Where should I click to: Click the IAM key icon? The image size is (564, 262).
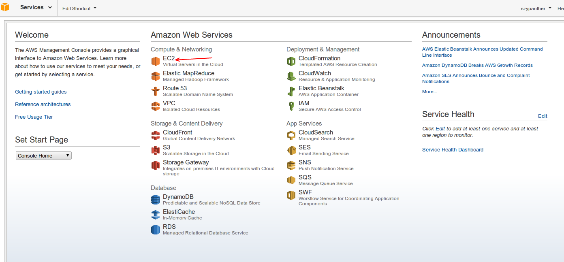(291, 106)
